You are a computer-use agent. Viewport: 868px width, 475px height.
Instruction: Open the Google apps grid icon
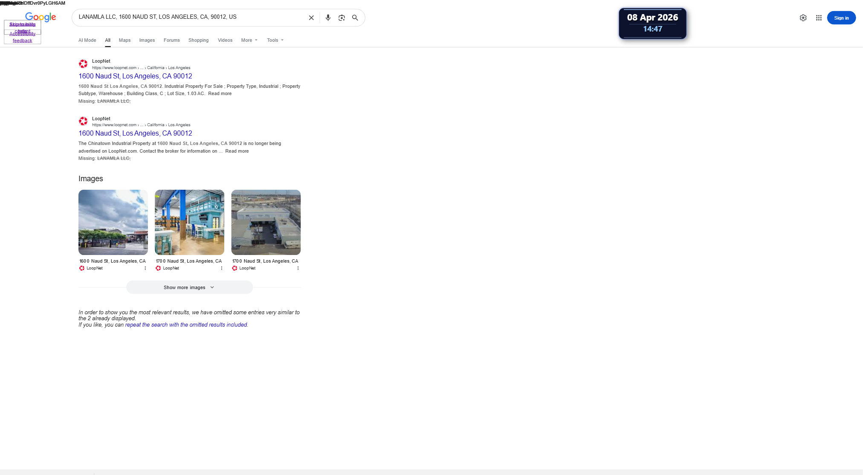819,18
